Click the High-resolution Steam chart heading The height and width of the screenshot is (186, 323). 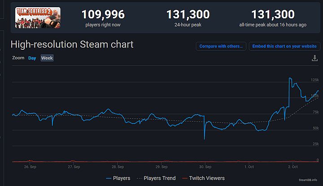tap(72, 45)
